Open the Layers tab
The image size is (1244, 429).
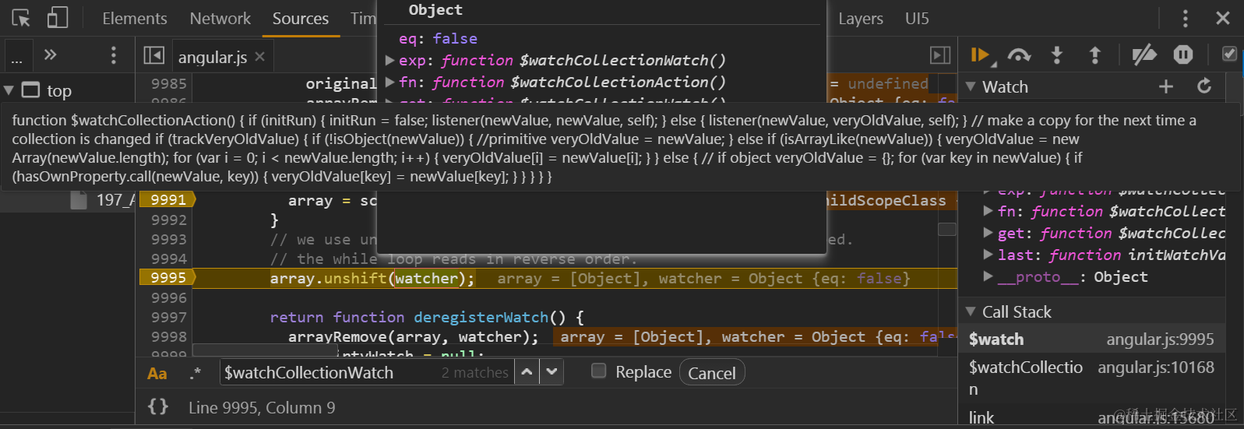861,18
